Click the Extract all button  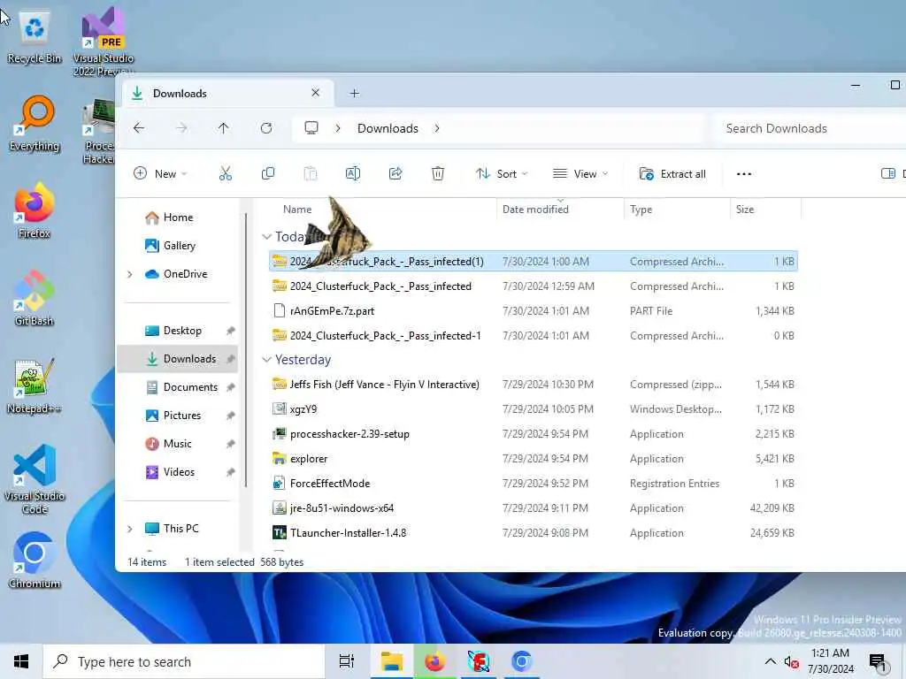672,174
